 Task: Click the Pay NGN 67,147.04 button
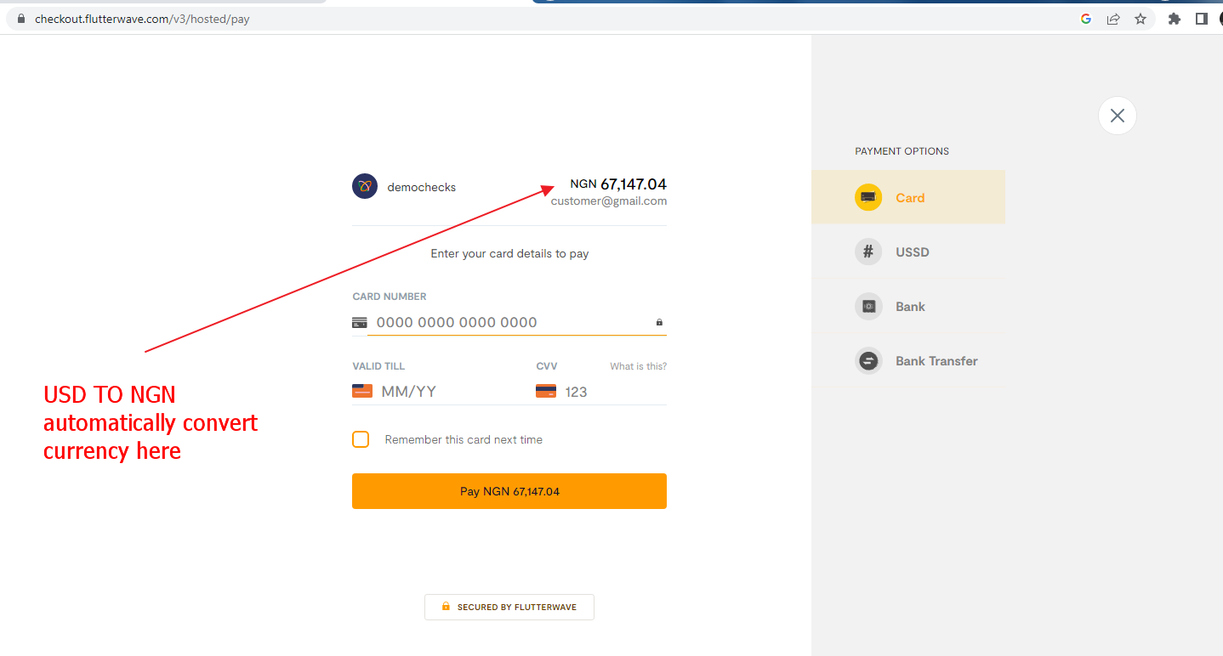coord(509,491)
